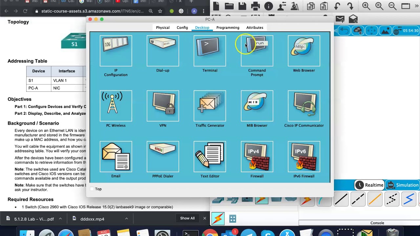420x236 pixels.
Task: Click the Redo arrow in Packet Tracer toolbar
Action: [x=350, y=6]
